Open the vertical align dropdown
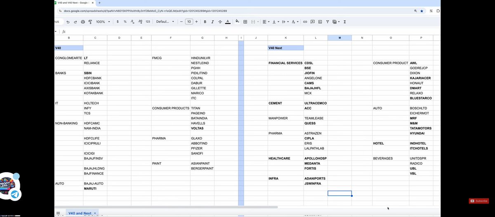495x217 pixels. [276, 22]
